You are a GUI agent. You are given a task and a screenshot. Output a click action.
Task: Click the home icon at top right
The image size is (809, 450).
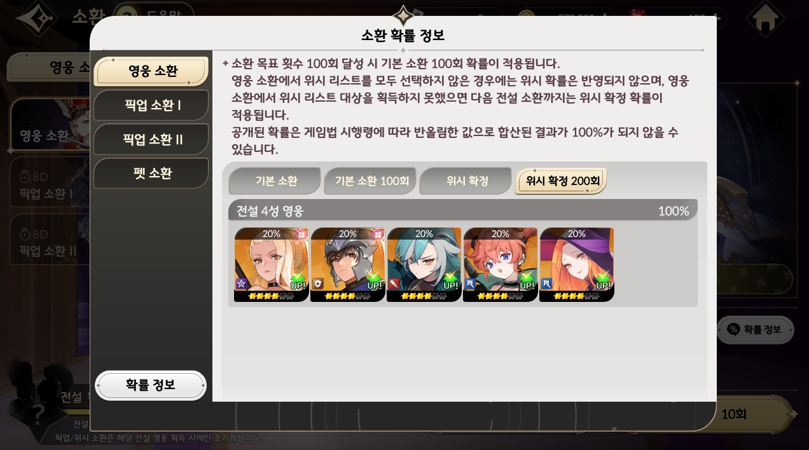click(764, 19)
